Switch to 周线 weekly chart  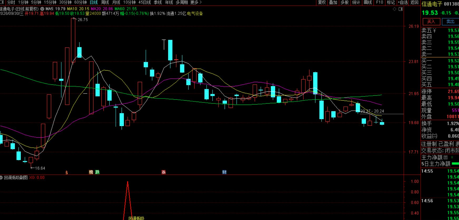click(x=105, y=2)
